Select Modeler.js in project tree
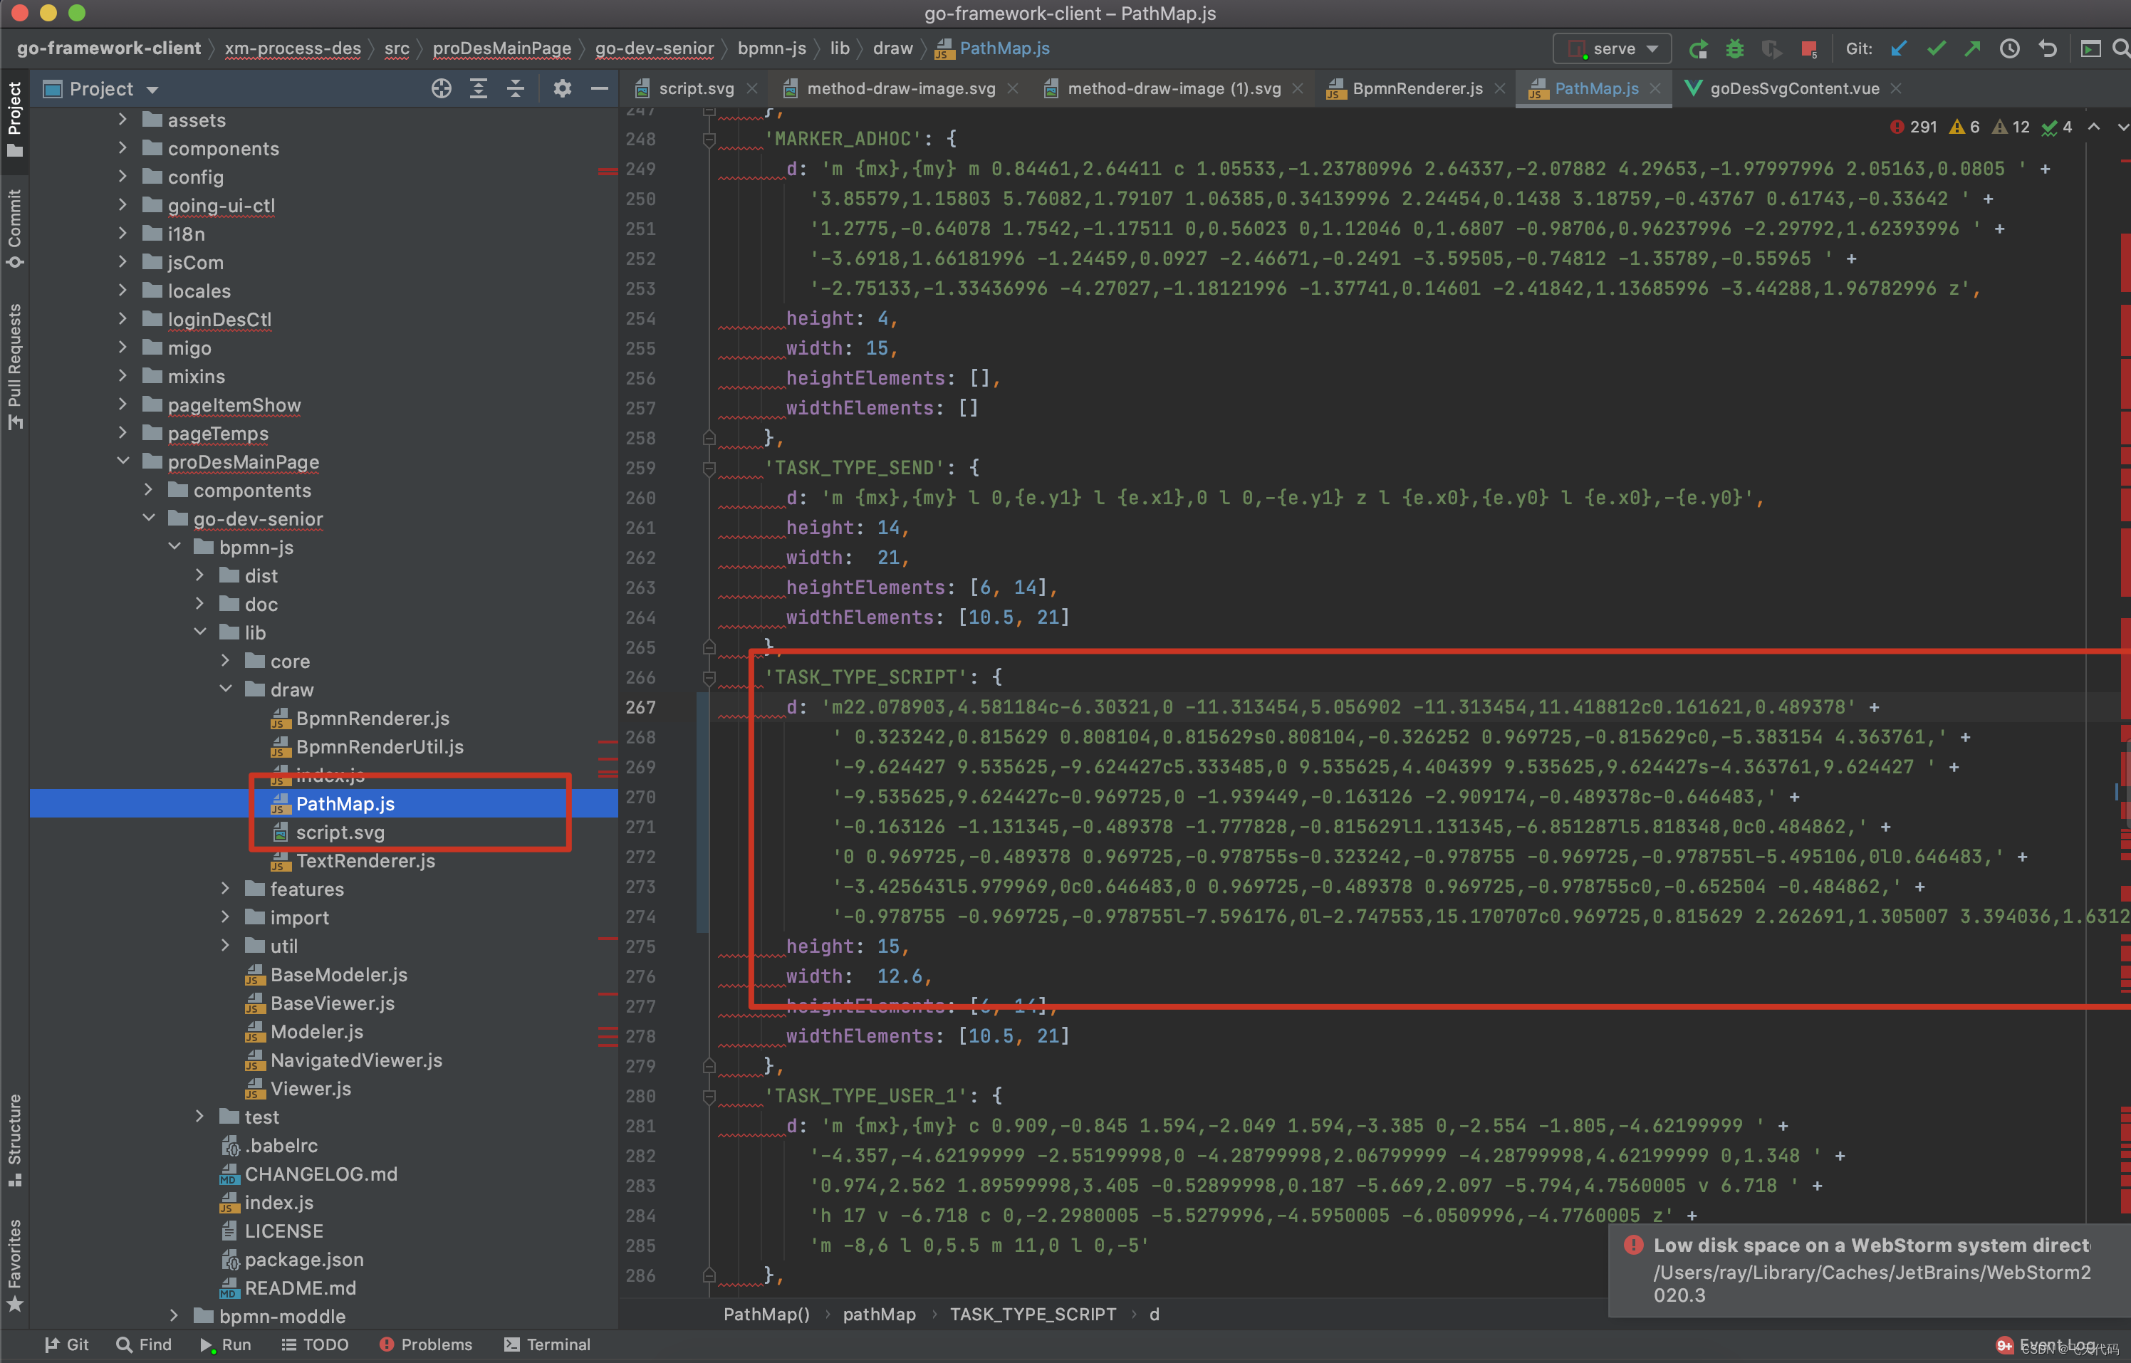 316,1031
